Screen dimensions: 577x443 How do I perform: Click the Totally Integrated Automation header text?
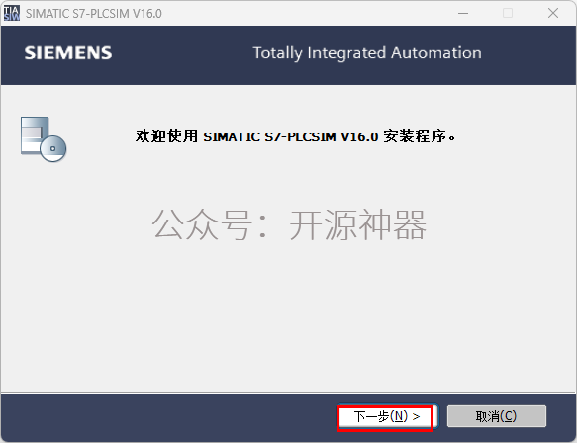click(x=367, y=53)
